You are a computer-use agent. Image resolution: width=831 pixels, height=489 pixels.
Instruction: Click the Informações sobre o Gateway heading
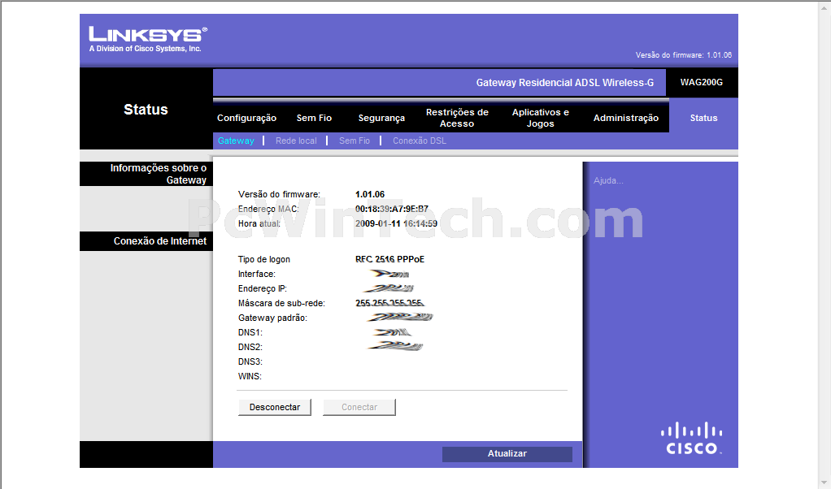coord(159,174)
